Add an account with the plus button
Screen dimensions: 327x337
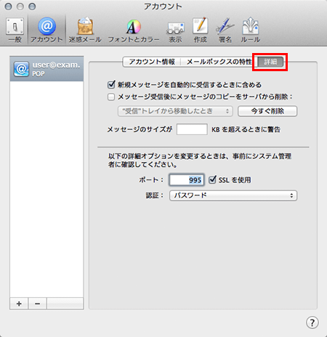click(19, 304)
